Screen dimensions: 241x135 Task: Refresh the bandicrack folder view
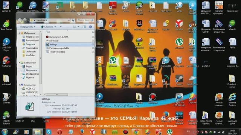click(x=73, y=20)
